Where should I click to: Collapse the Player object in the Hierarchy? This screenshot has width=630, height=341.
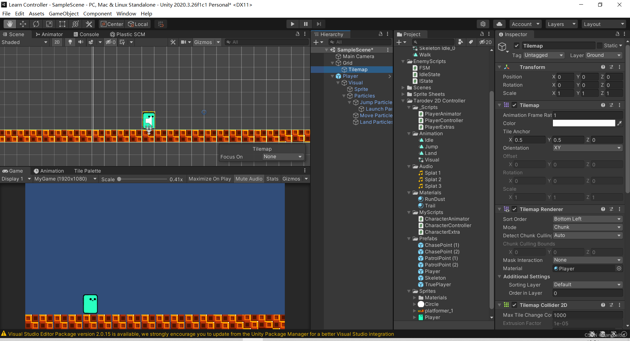(x=332, y=76)
